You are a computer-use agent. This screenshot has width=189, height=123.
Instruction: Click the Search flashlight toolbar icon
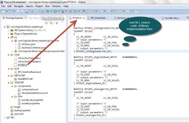point(93,11)
